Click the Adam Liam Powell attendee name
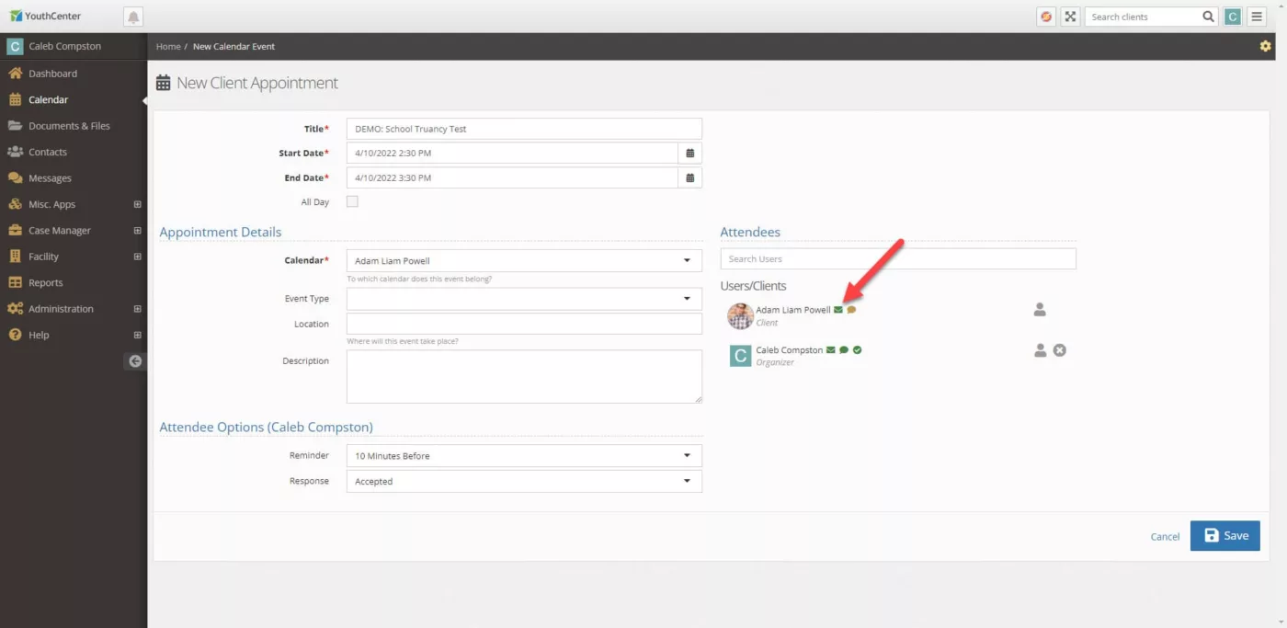 (792, 310)
